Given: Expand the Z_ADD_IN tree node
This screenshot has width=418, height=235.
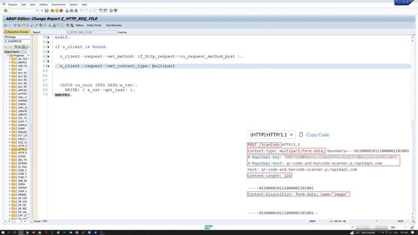Looking at the screenshot, I should tap(10, 66).
